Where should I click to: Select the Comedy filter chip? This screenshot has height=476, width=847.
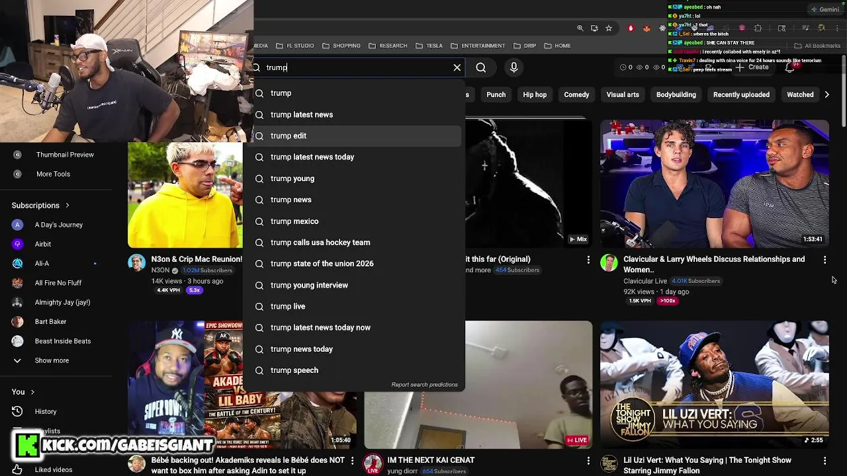click(x=576, y=95)
